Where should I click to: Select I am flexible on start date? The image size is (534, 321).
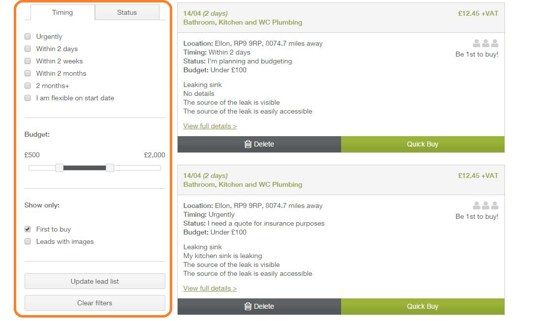pyautogui.click(x=28, y=98)
